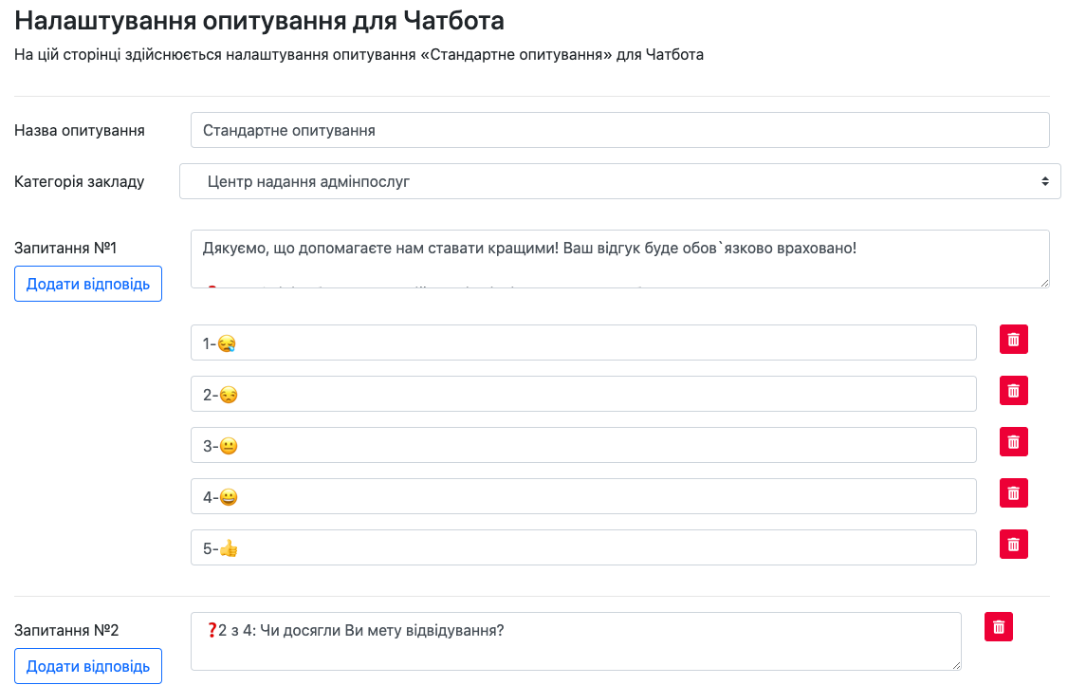Delete the answer option "2-😒"
1068x685 pixels.
click(x=1013, y=391)
